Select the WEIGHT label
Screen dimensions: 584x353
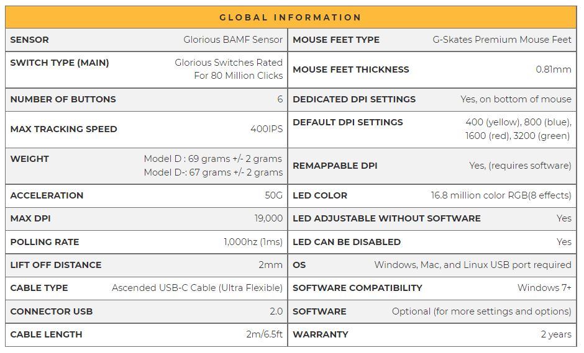tap(29, 159)
